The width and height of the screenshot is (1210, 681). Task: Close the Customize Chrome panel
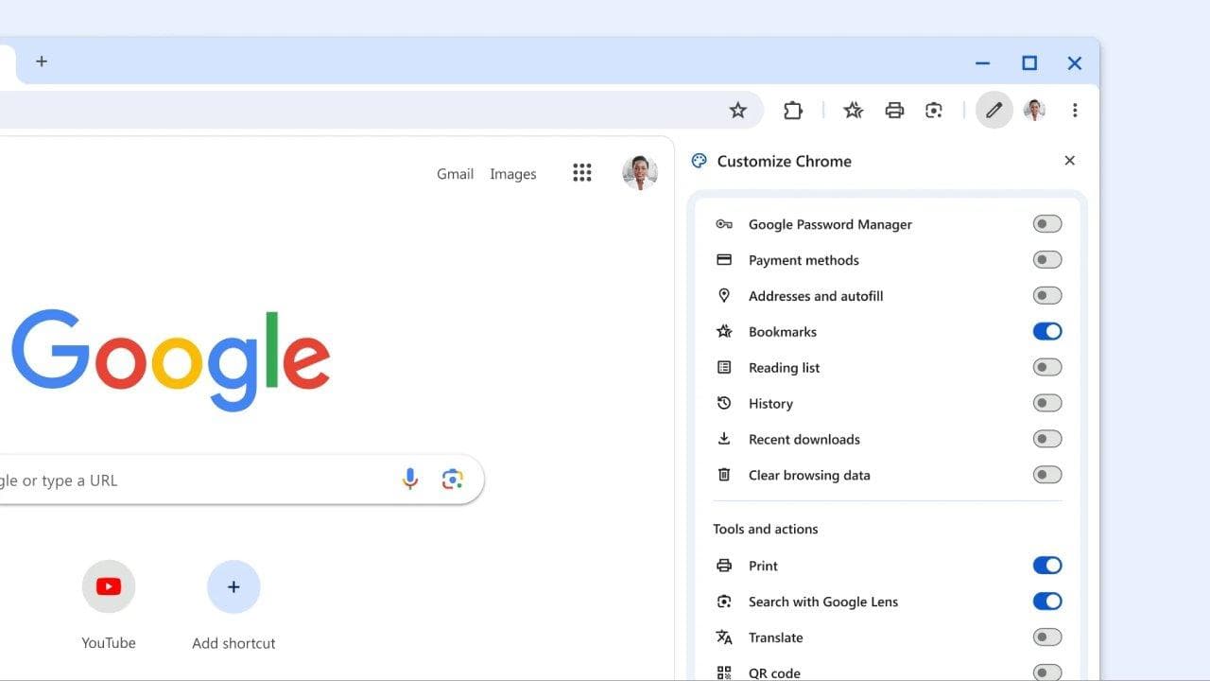(1069, 161)
